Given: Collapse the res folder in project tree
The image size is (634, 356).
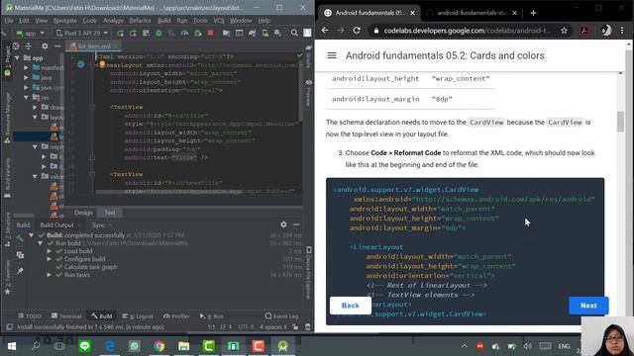Looking at the screenshot, I should tap(27, 97).
